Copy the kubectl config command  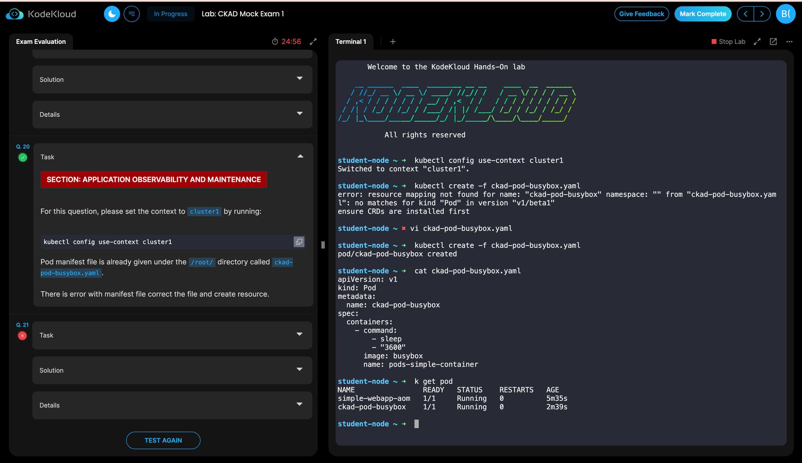click(x=299, y=242)
